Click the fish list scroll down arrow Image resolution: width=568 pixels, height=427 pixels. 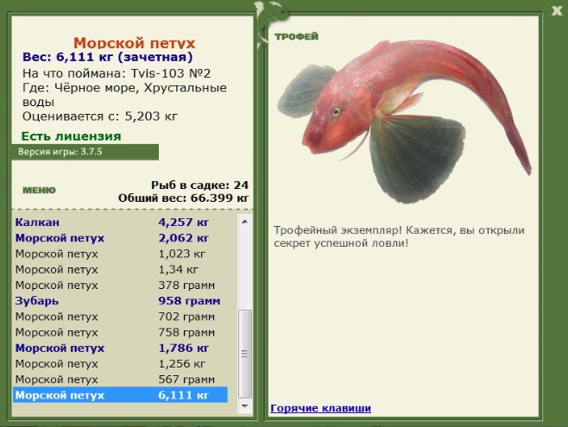coord(245,406)
